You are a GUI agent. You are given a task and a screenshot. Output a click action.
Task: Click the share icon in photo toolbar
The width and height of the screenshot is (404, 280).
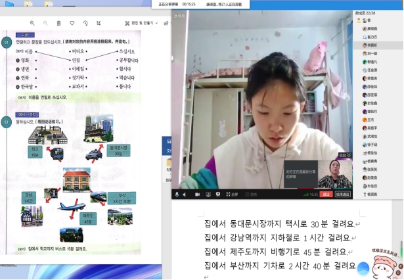166,23
